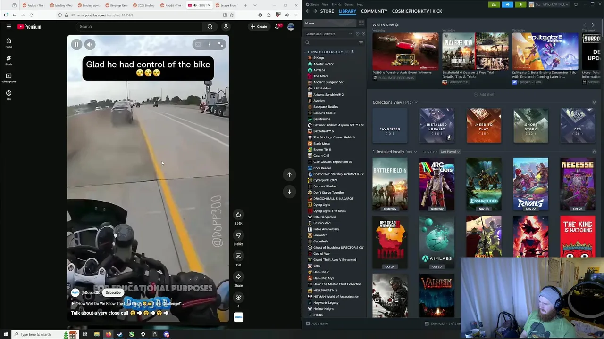
Task: Open the Firefox list all tabs dropdown
Action: (255, 5)
